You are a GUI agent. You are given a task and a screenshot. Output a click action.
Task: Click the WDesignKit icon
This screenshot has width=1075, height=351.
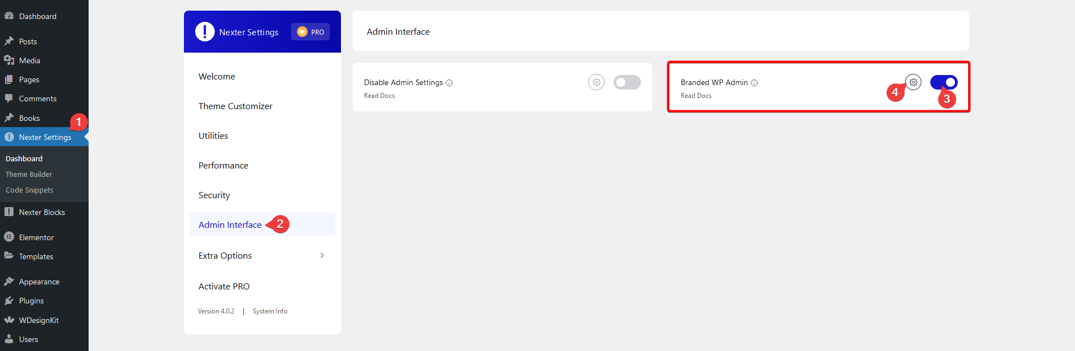9,320
